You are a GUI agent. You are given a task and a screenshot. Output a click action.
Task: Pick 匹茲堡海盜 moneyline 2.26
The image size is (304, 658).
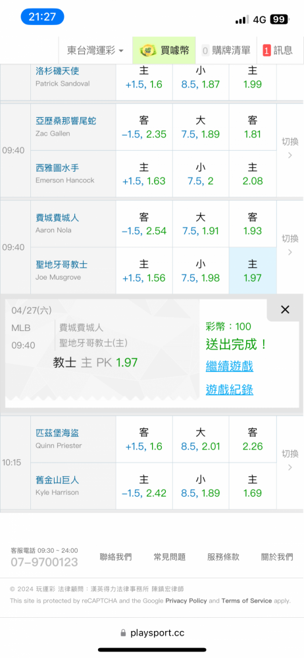coord(253,440)
